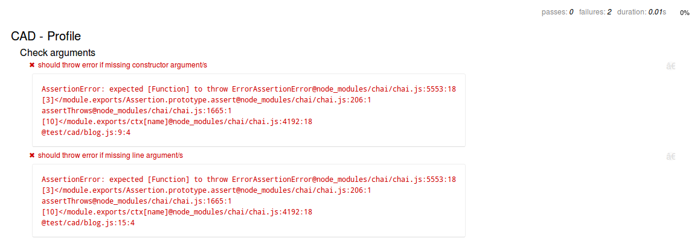
Task: Click the AssertionError line in the first error block
Action: (x=248, y=89)
